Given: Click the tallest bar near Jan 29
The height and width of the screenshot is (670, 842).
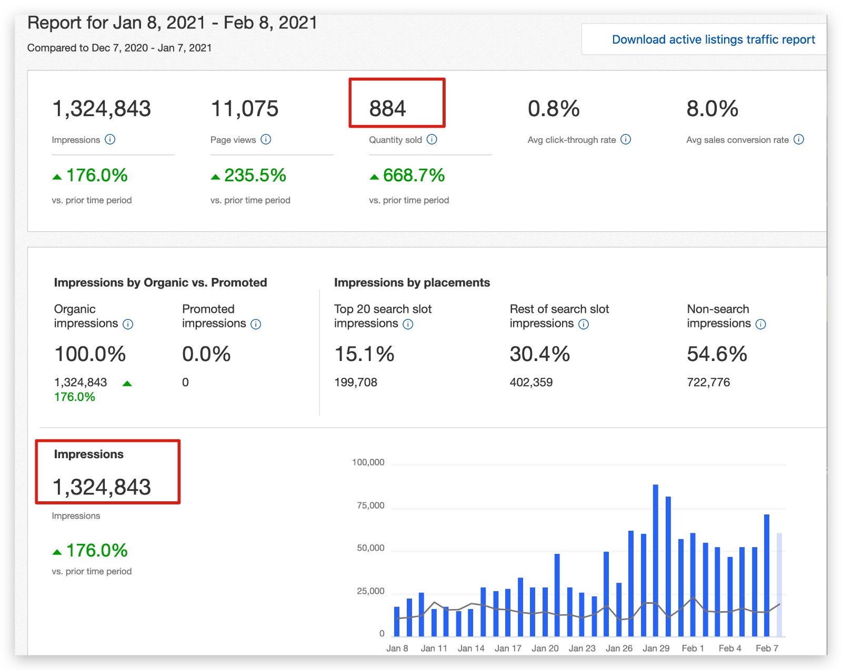Looking at the screenshot, I should click(x=656, y=560).
